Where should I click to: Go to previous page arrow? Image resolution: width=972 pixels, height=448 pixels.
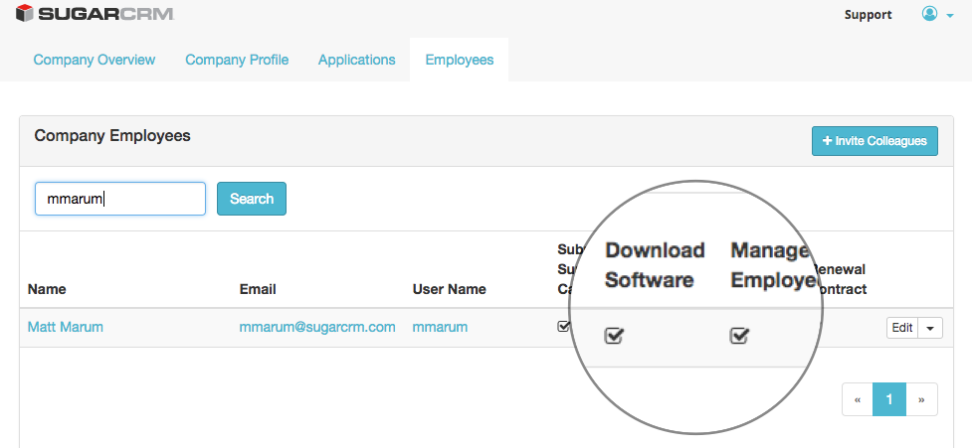(858, 399)
